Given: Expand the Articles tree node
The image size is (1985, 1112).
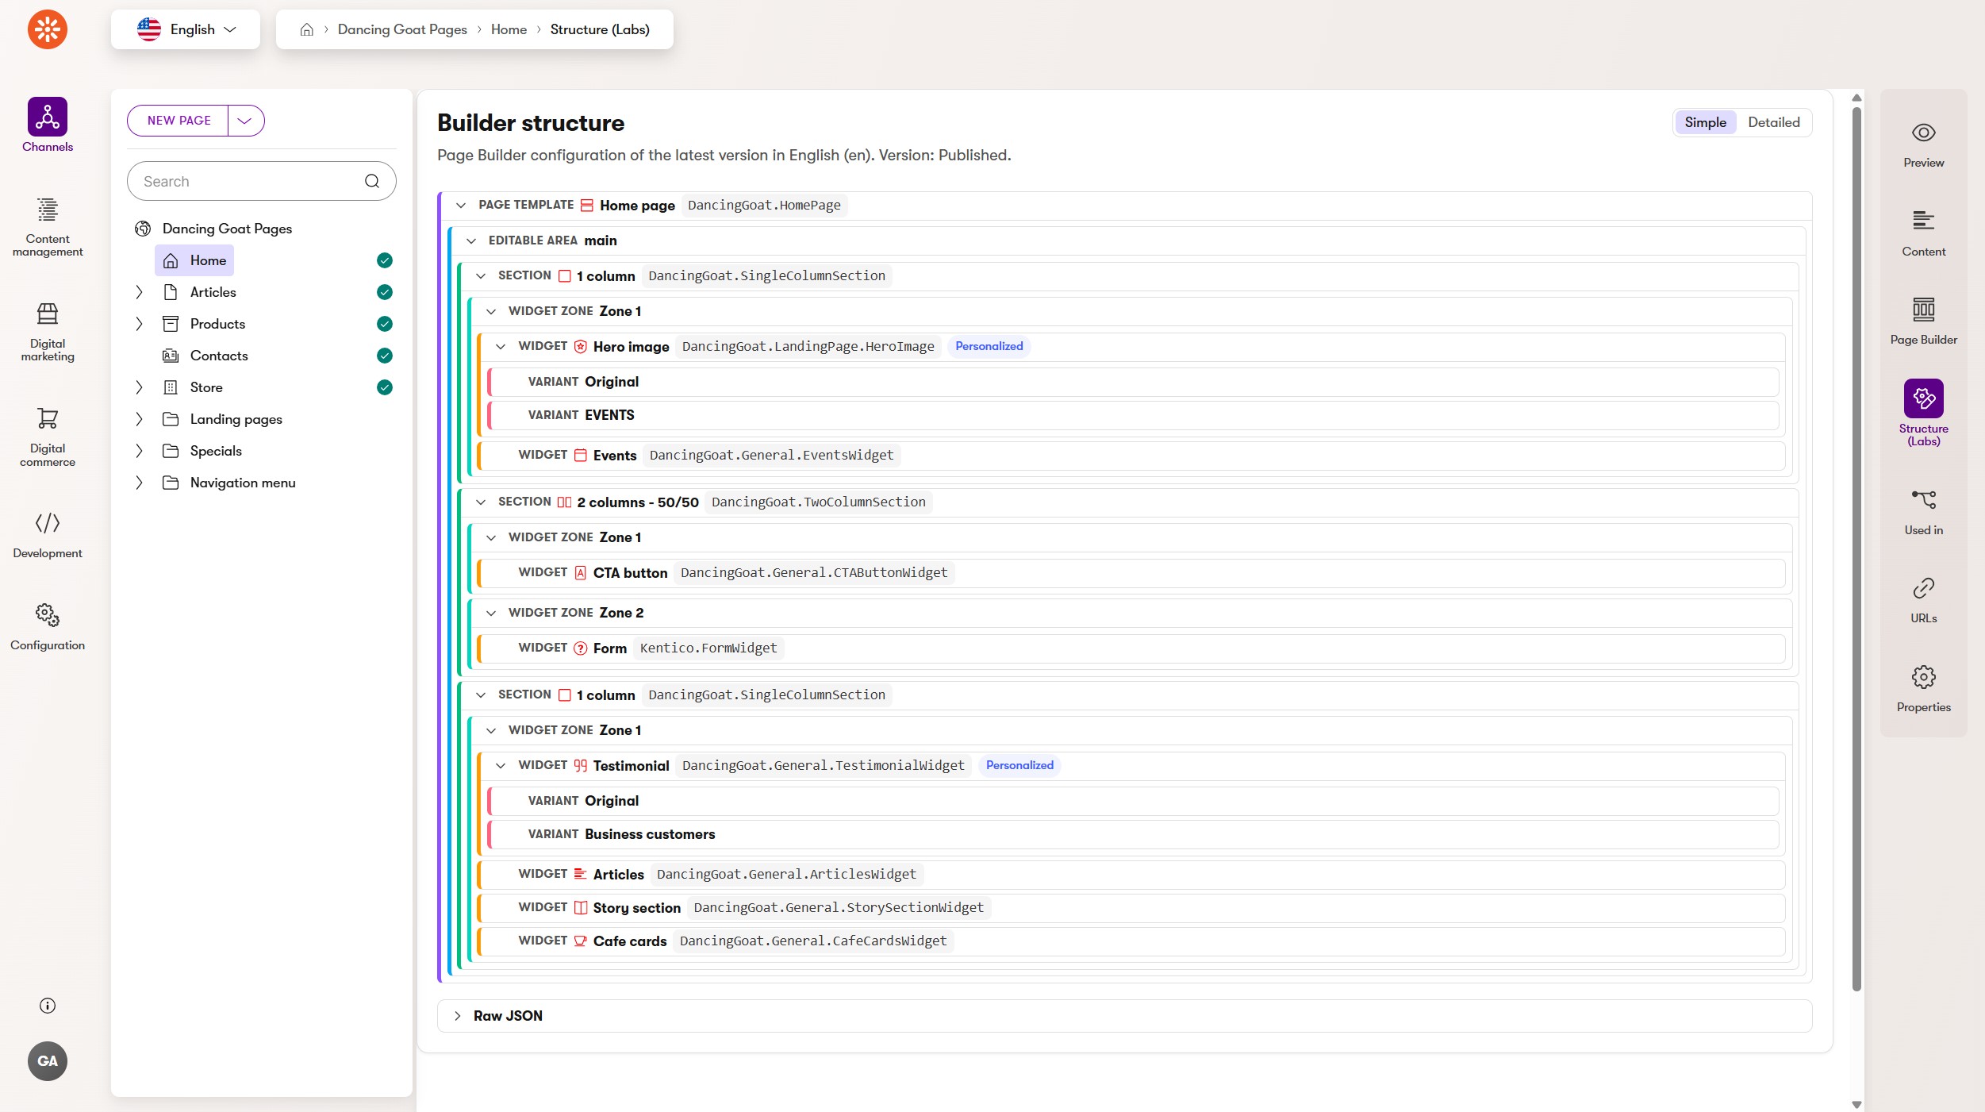Looking at the screenshot, I should pyautogui.click(x=139, y=292).
